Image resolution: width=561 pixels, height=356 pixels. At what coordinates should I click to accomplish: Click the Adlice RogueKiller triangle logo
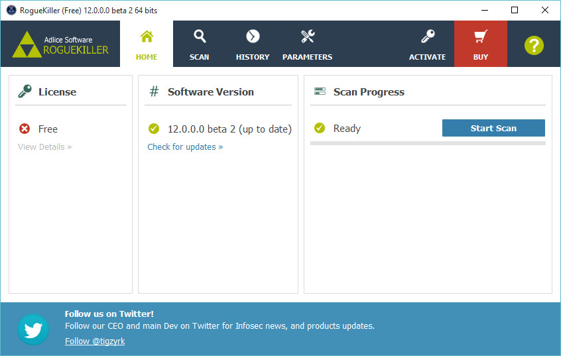coord(27,44)
